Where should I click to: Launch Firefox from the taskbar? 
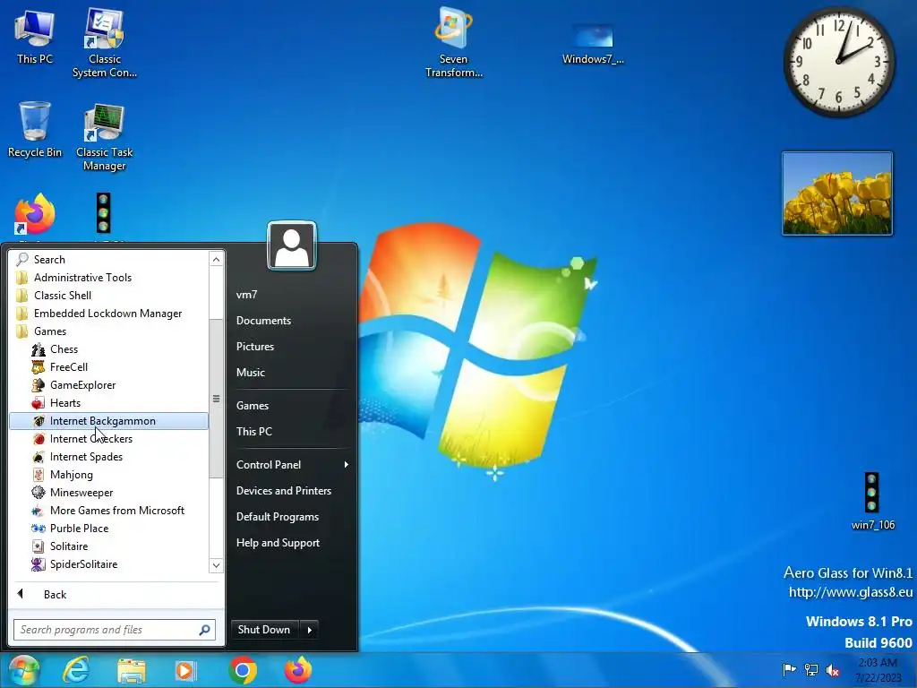coord(298,670)
